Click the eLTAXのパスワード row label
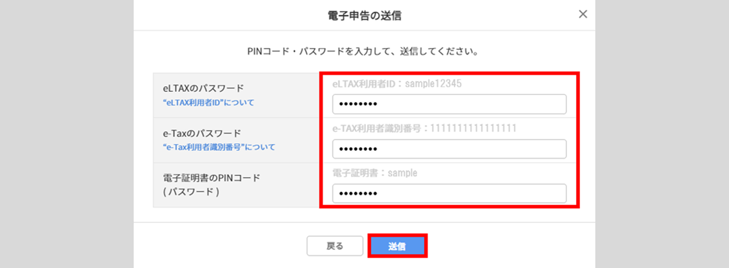The width and height of the screenshot is (729, 268). click(x=204, y=88)
